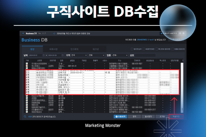
Task: Click the 휴대폰번호 column header
Action: (150, 61)
